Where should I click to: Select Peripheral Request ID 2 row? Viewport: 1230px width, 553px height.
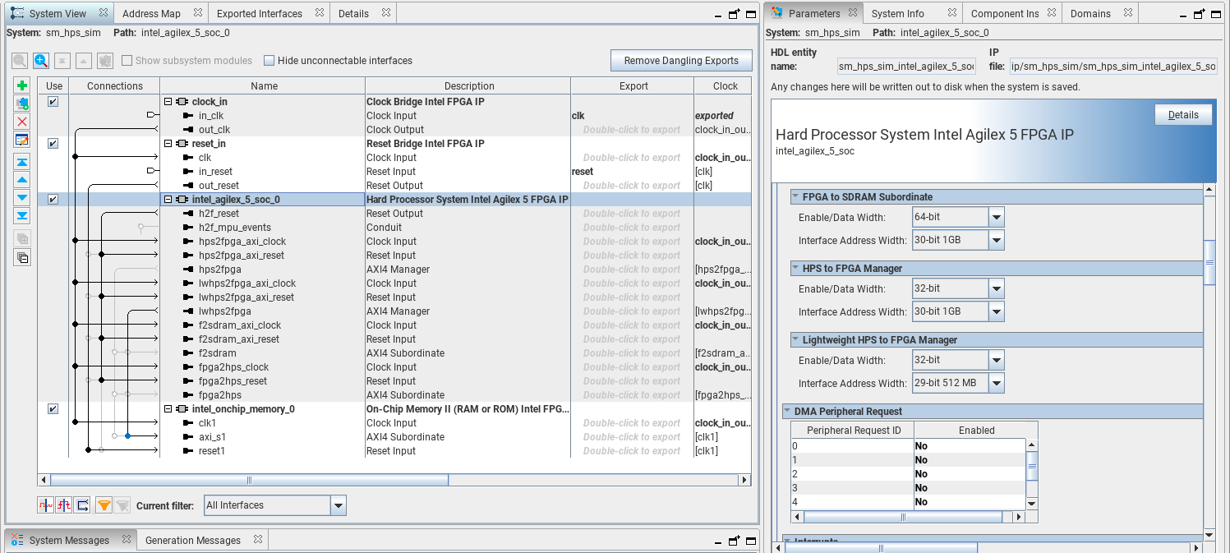click(908, 474)
